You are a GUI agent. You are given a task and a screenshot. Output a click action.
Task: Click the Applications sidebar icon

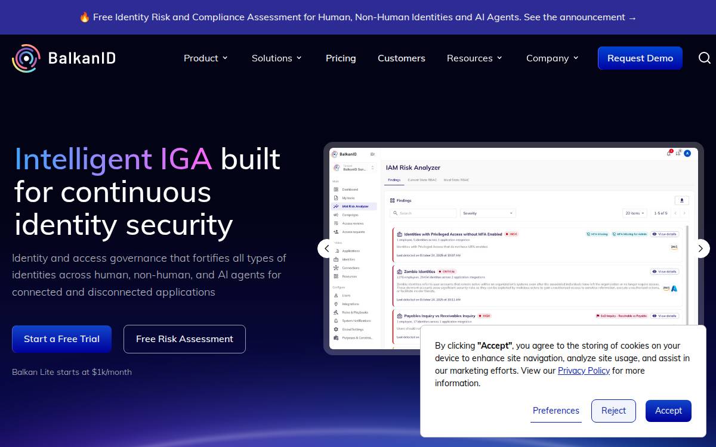point(336,251)
